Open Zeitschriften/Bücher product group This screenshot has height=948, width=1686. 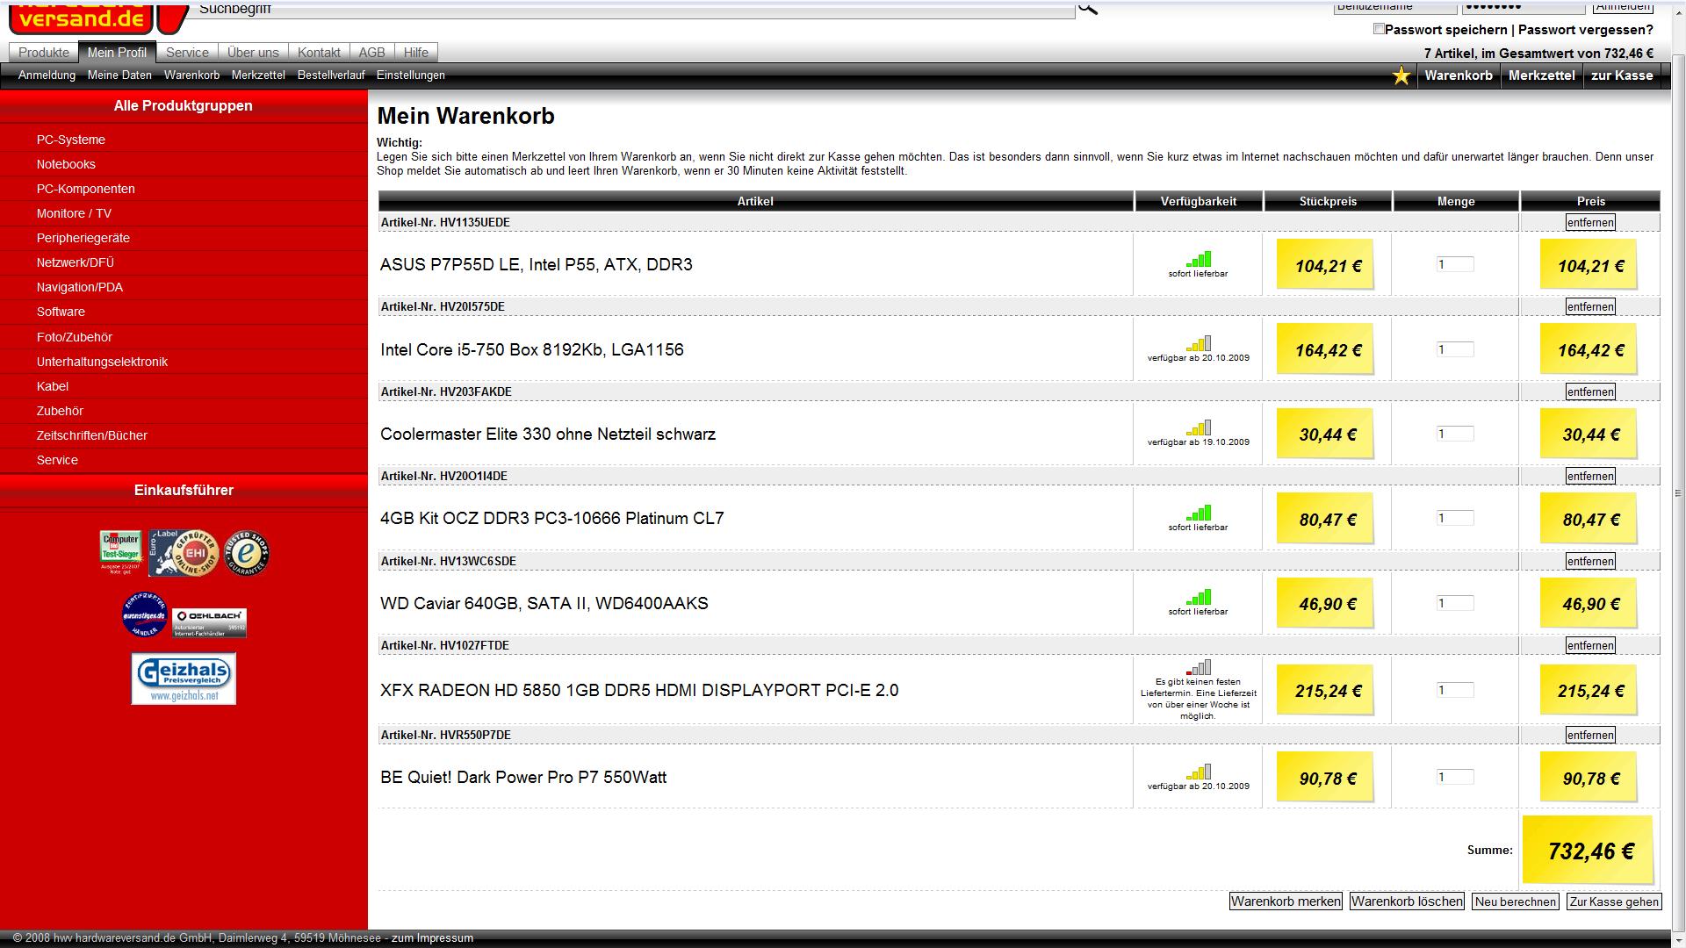pos(92,435)
